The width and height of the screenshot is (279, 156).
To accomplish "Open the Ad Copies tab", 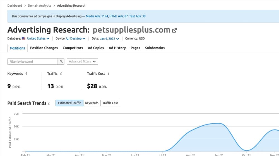I will [96, 48].
